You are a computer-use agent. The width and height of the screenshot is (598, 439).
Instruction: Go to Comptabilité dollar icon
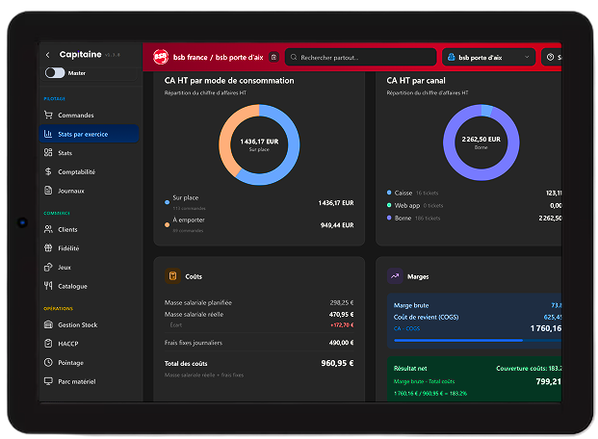(x=48, y=171)
